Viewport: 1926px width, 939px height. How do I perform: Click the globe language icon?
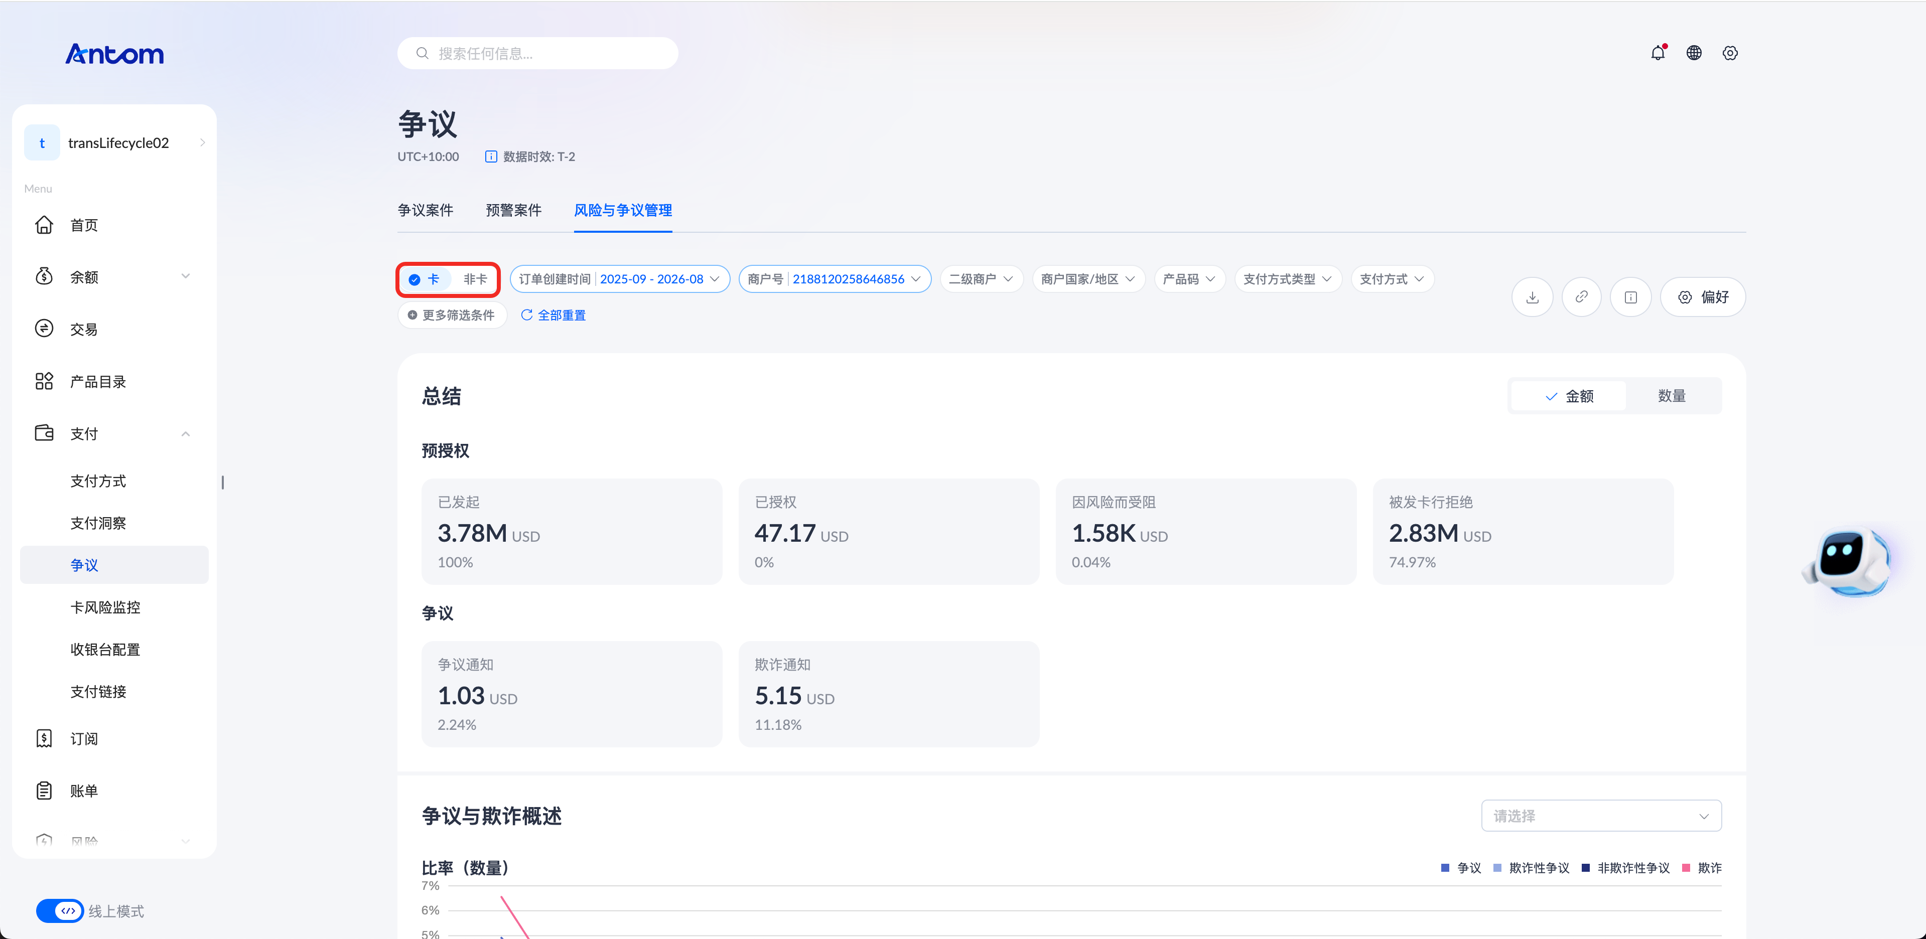[x=1694, y=53]
